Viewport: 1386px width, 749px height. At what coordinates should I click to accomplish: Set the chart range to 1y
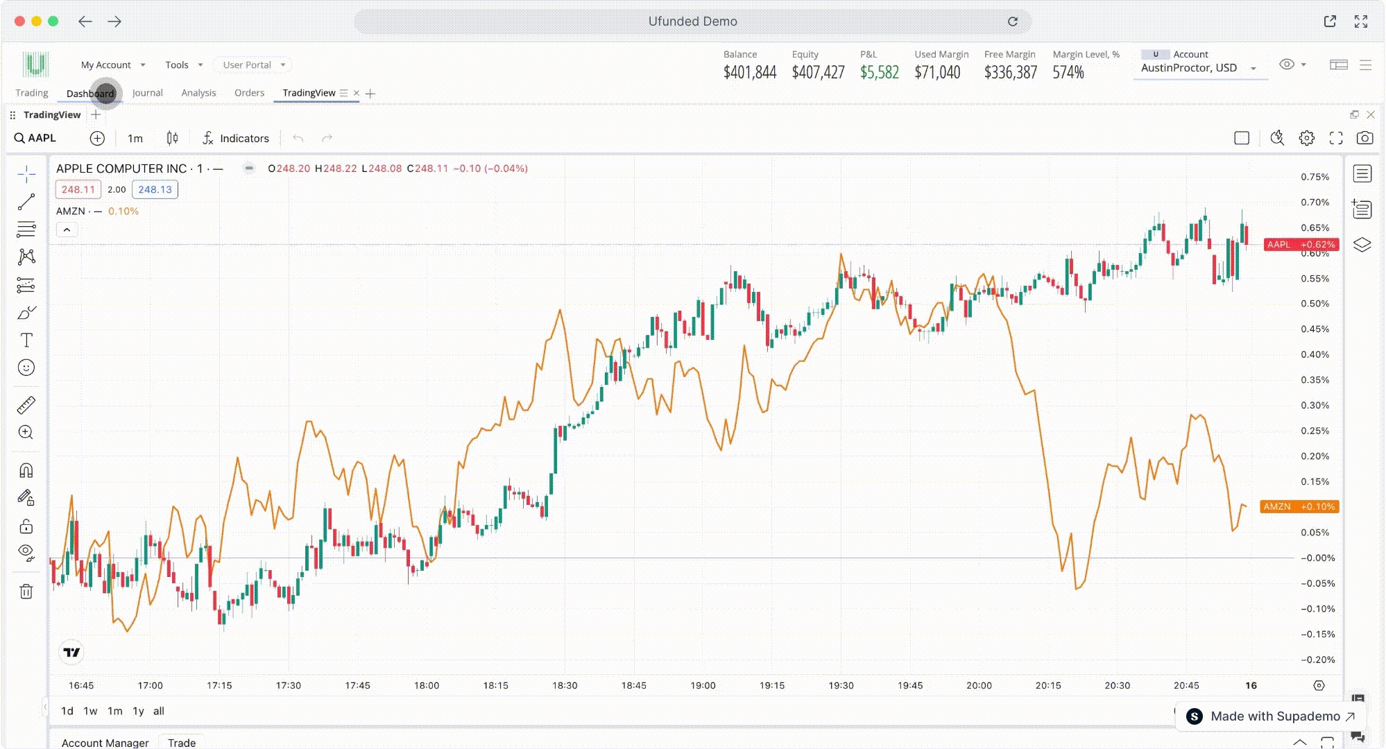coord(138,711)
